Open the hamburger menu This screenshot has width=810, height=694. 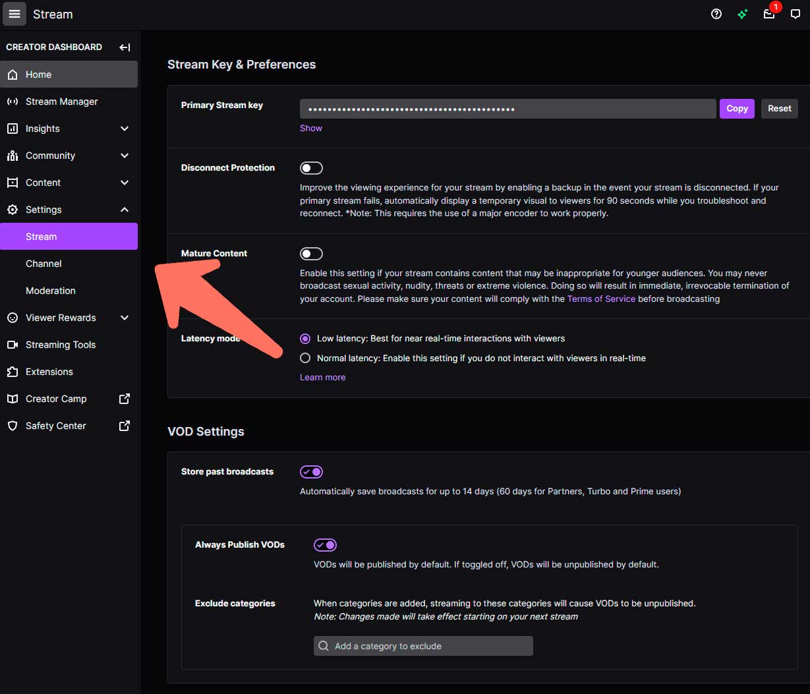click(14, 14)
